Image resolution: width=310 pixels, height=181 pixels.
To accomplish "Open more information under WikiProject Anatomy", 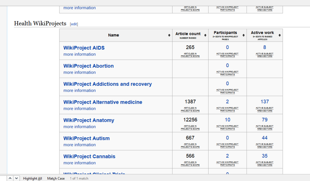I will [80, 127].
